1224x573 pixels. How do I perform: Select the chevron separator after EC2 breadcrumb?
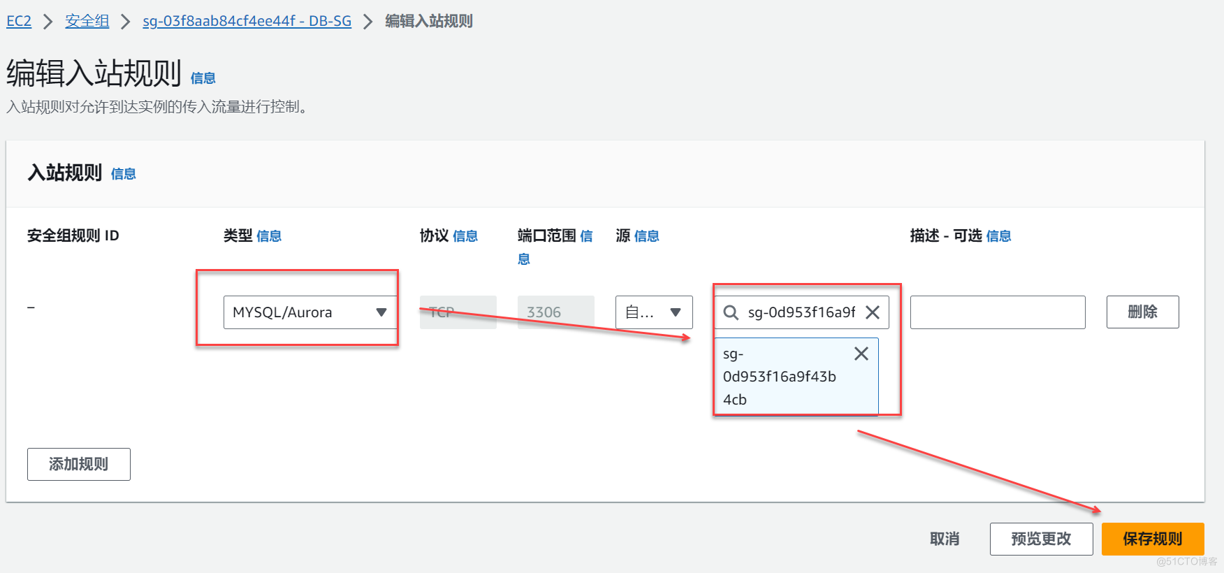point(48,22)
